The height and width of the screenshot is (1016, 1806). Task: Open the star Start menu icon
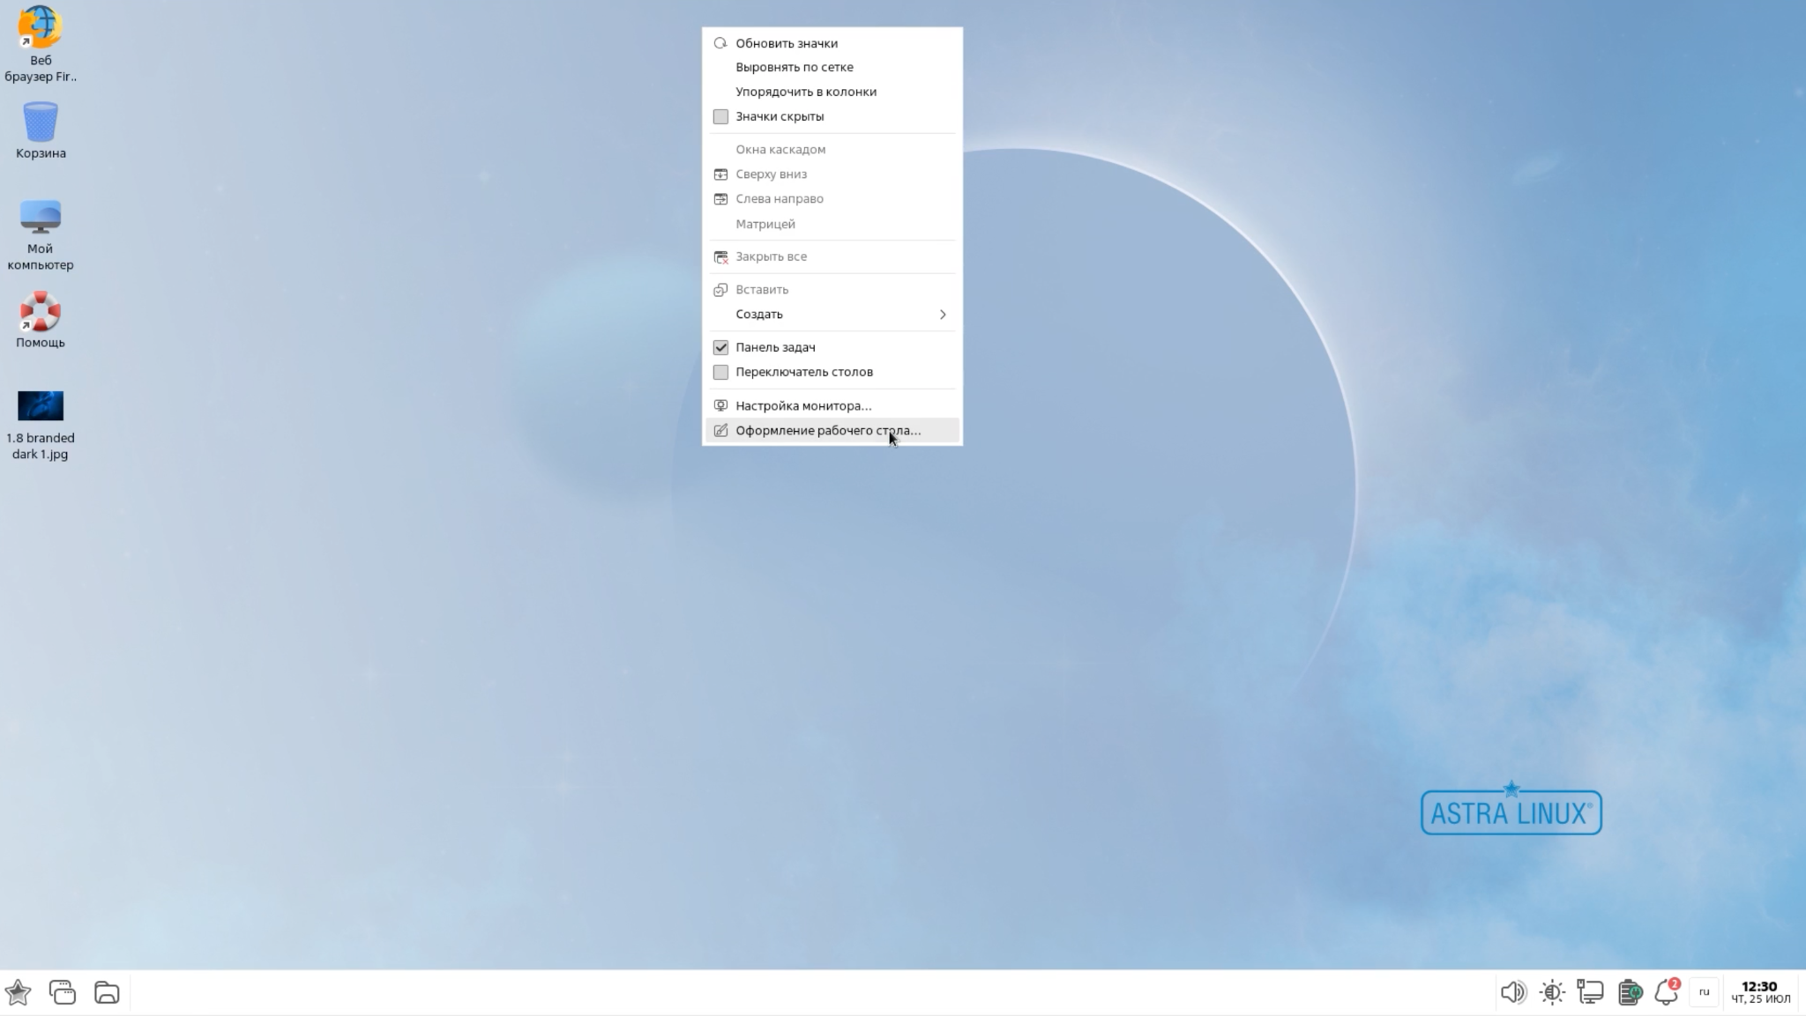pyautogui.click(x=18, y=992)
